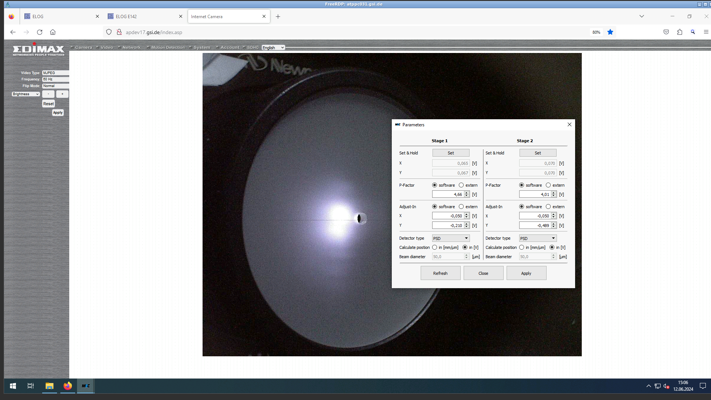The width and height of the screenshot is (711, 400).
Task: Open the Account menu
Action: click(230, 47)
